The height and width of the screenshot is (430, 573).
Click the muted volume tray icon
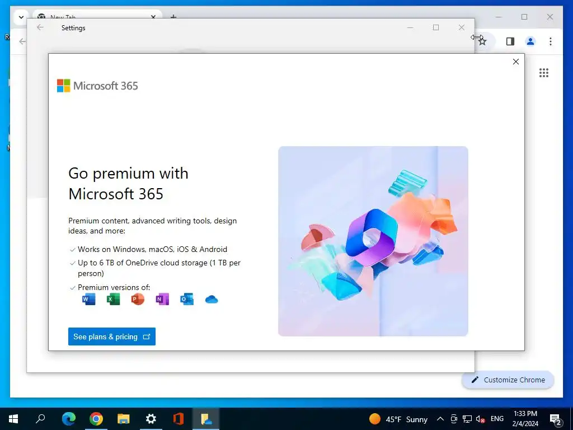tap(481, 419)
